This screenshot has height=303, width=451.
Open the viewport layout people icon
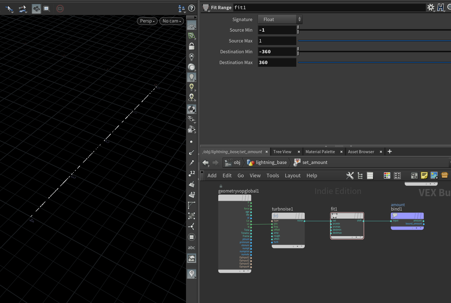tap(182, 8)
